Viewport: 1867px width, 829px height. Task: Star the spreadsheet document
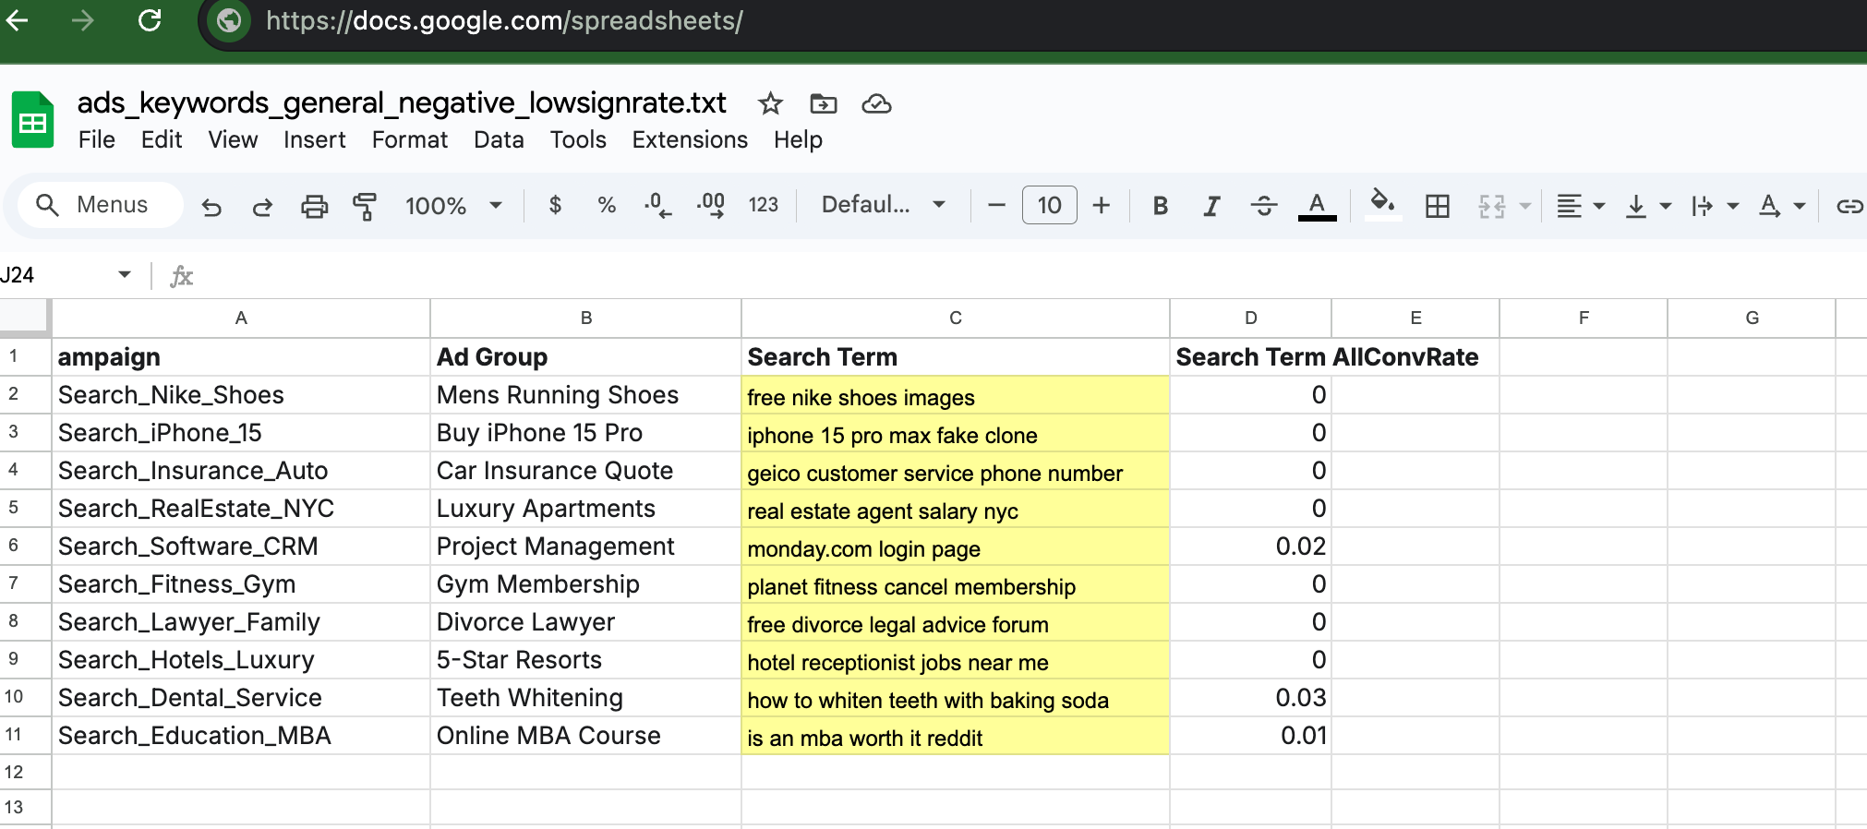coord(770,103)
